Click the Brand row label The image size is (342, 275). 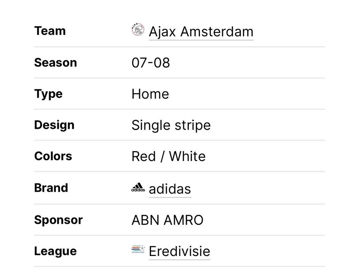[51, 188]
